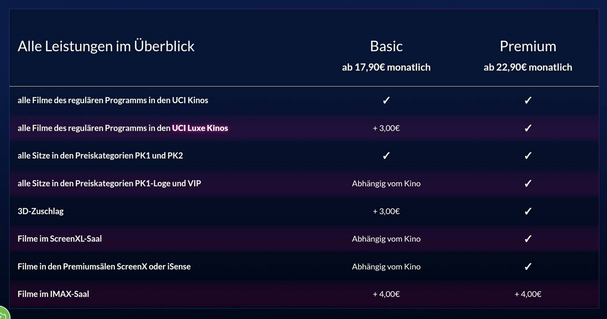The height and width of the screenshot is (319, 607).
Task: Click Premium checkmark for regular UCI Kinos films
Action: coord(528,100)
